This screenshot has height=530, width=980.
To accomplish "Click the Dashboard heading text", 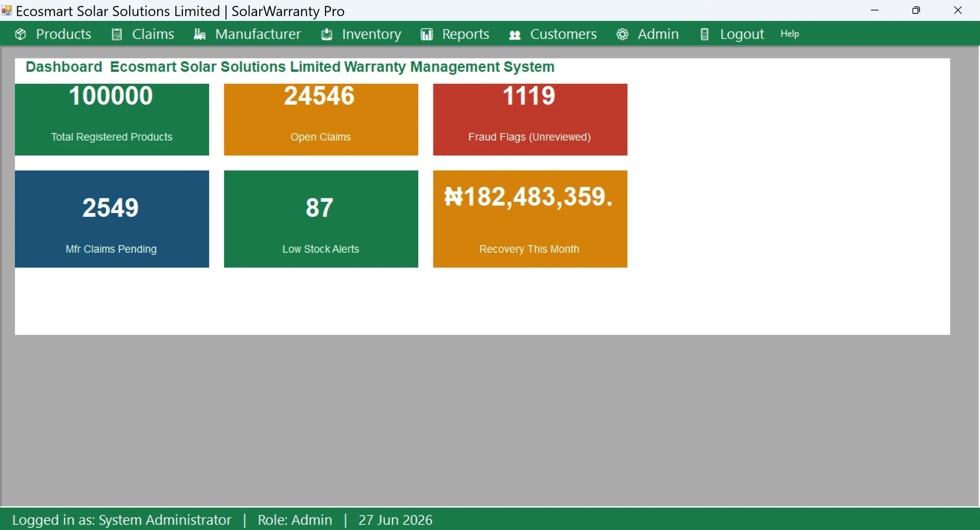I will (x=64, y=67).
